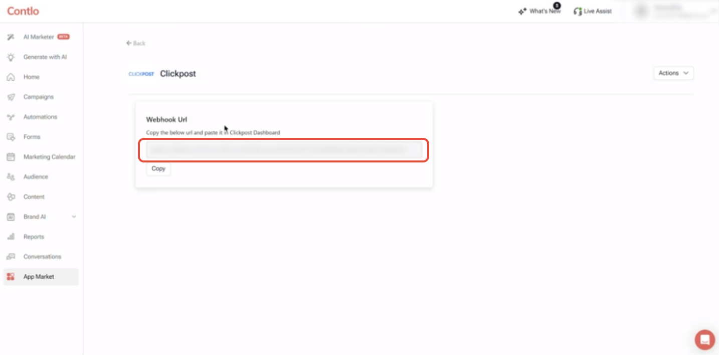Click the Audience people icon

[x=11, y=177]
